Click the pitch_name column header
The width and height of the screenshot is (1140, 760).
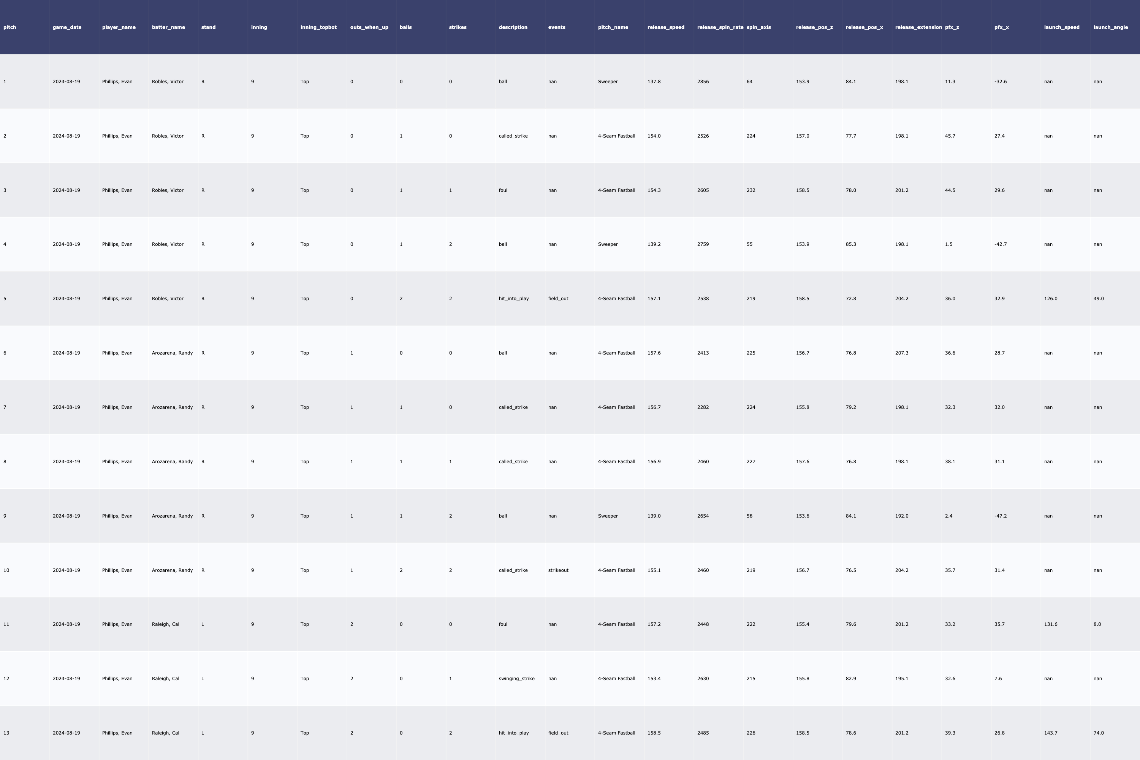[613, 27]
